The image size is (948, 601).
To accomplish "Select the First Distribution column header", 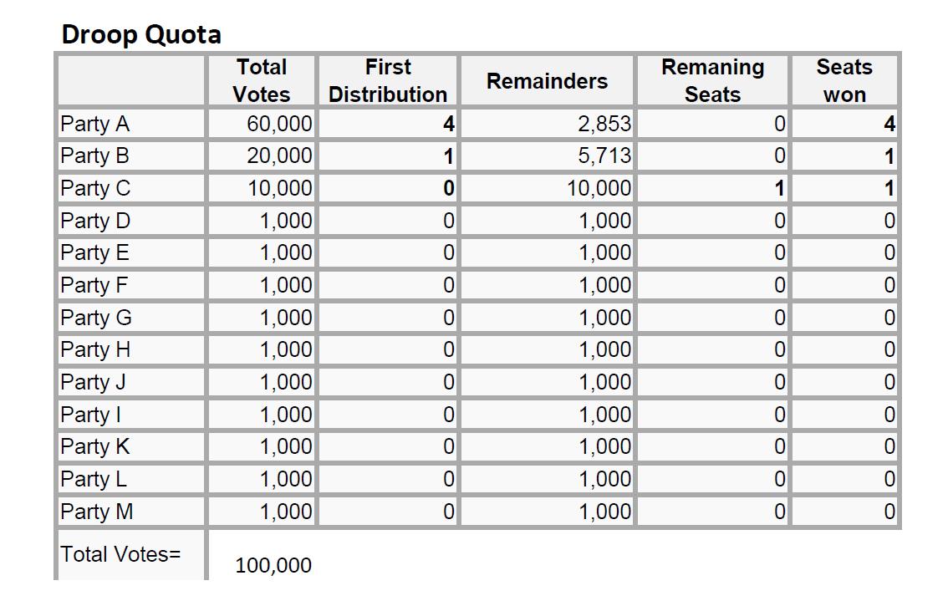I will click(x=388, y=80).
